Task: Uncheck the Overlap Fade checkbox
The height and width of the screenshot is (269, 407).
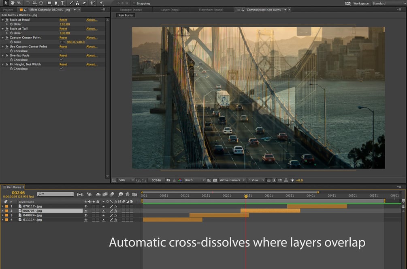Action: [61, 60]
